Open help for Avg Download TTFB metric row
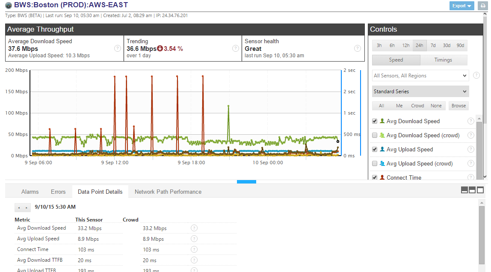This screenshot has height=272, width=491. pyautogui.click(x=194, y=260)
